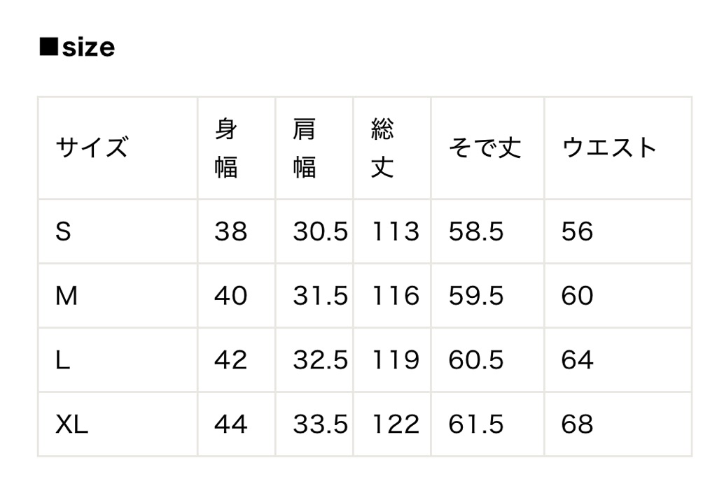Screen dimensions: 717x486
Task: Click the body width value 38
Action: click(231, 231)
